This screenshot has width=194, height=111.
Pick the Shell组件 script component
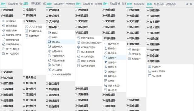[155, 76]
